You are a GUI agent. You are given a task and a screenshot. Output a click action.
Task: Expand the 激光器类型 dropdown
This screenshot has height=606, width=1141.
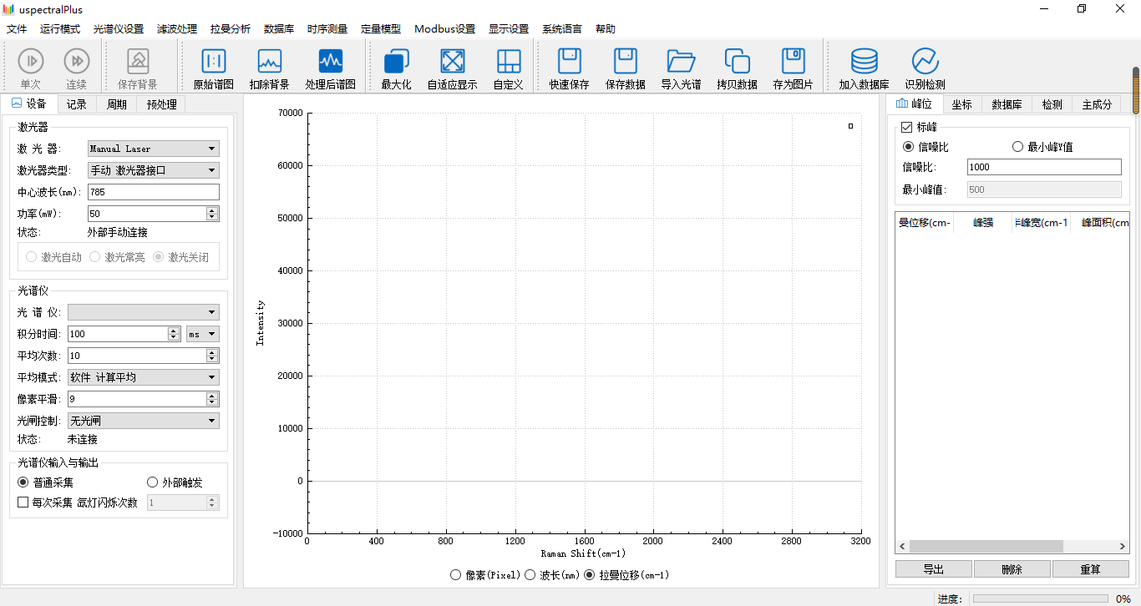[x=154, y=170]
